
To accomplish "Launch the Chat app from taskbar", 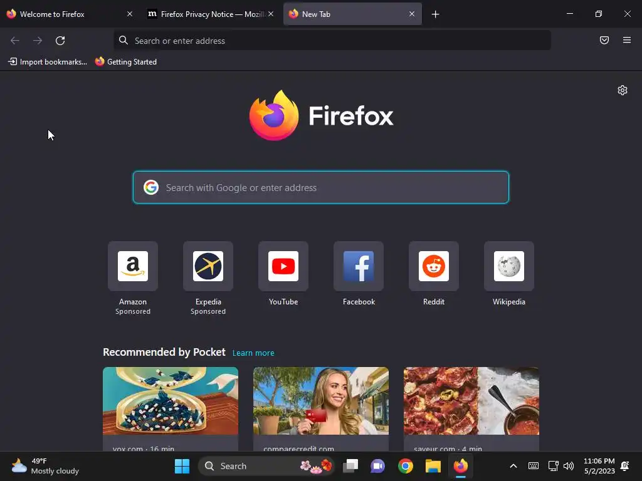I will 377,466.
